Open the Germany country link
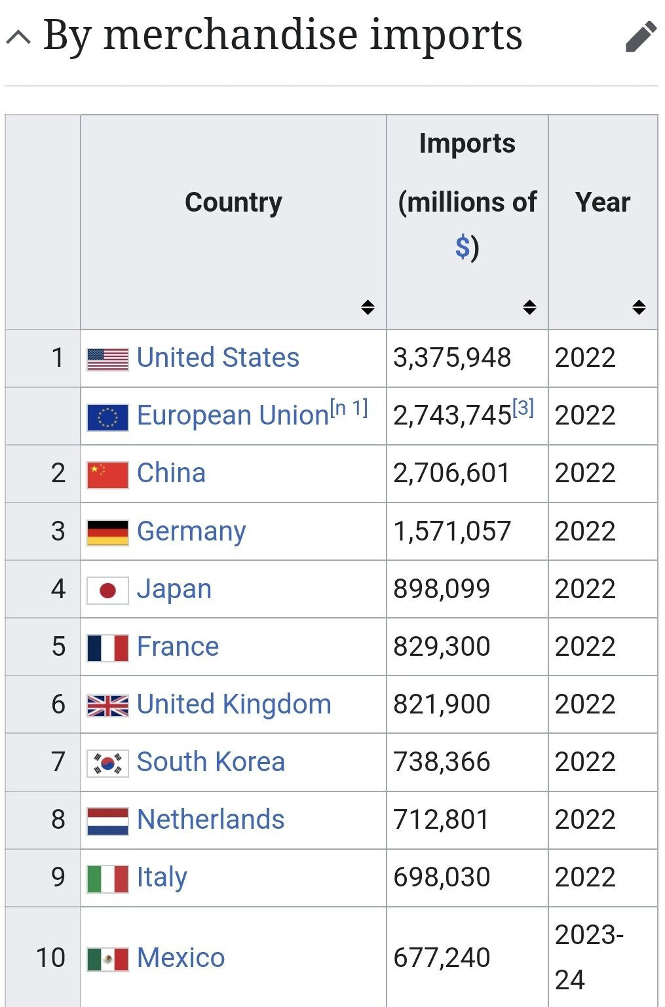This screenshot has width=665, height=1007. (191, 531)
